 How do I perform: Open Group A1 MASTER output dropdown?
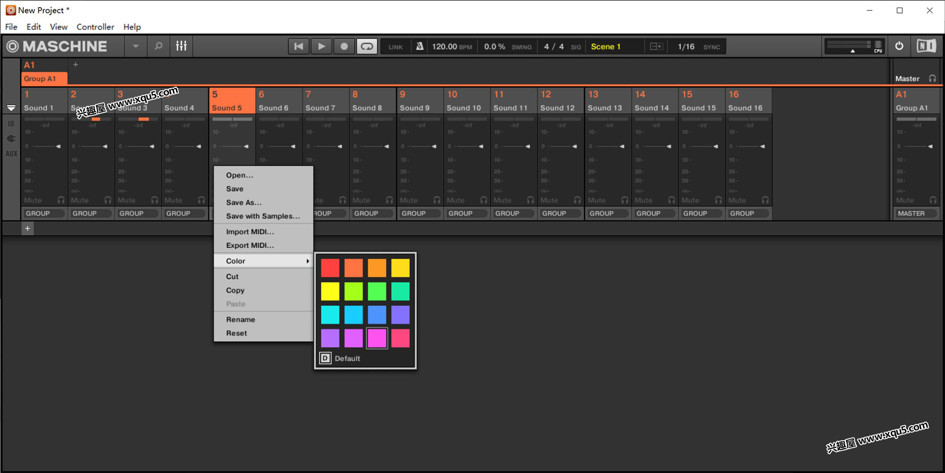pyautogui.click(x=917, y=214)
